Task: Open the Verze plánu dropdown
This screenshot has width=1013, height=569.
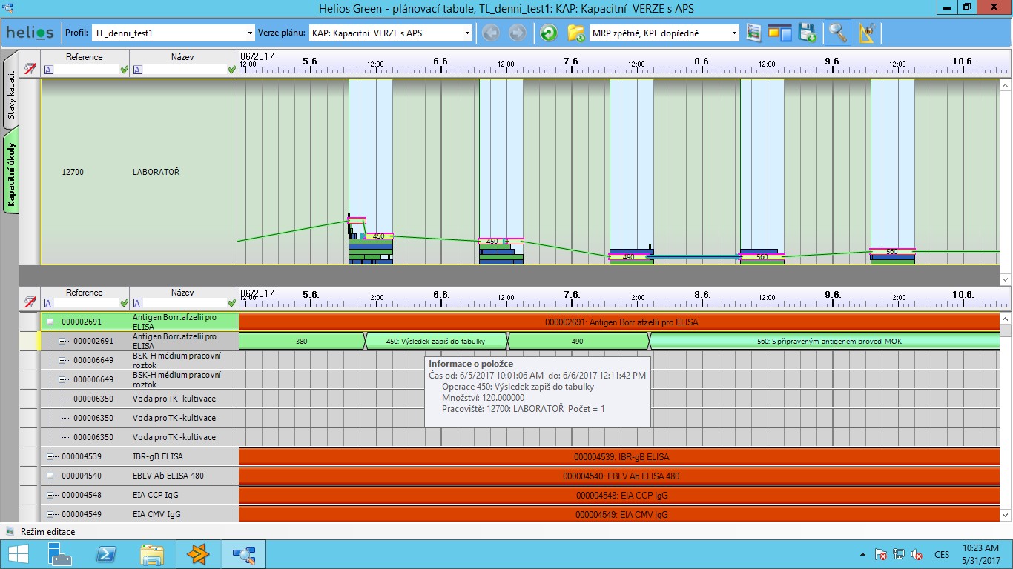Action: point(391,33)
